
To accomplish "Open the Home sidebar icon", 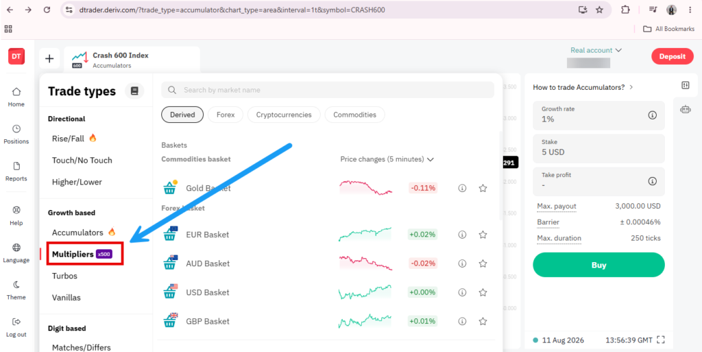I will [16, 92].
